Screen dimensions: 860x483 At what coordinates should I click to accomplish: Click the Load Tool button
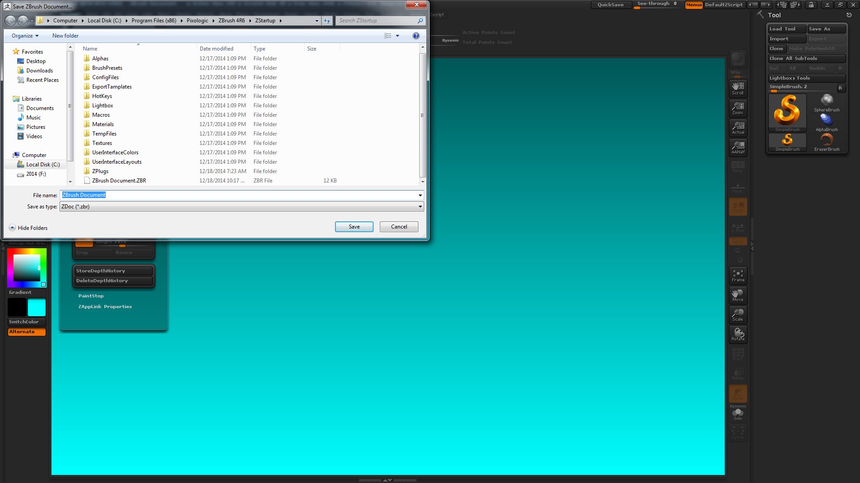787,29
